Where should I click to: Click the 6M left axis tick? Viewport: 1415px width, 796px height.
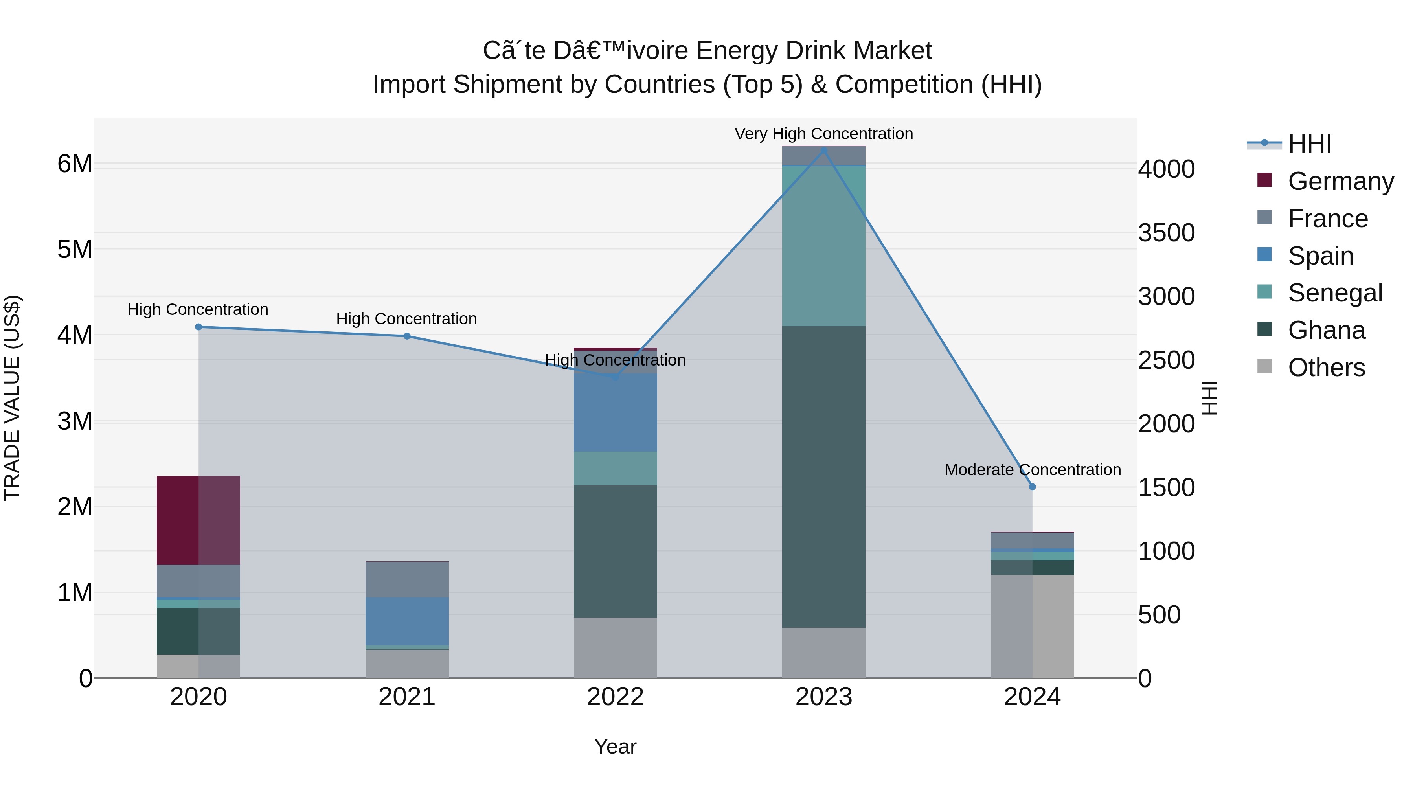point(75,164)
